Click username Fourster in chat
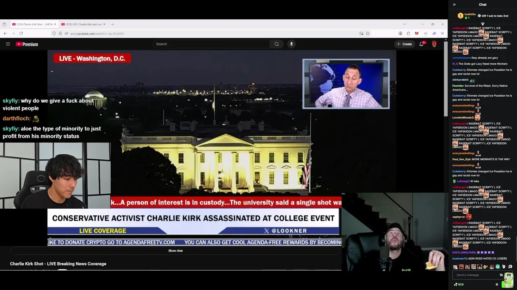The height and width of the screenshot is (290, 517). [x=458, y=86]
